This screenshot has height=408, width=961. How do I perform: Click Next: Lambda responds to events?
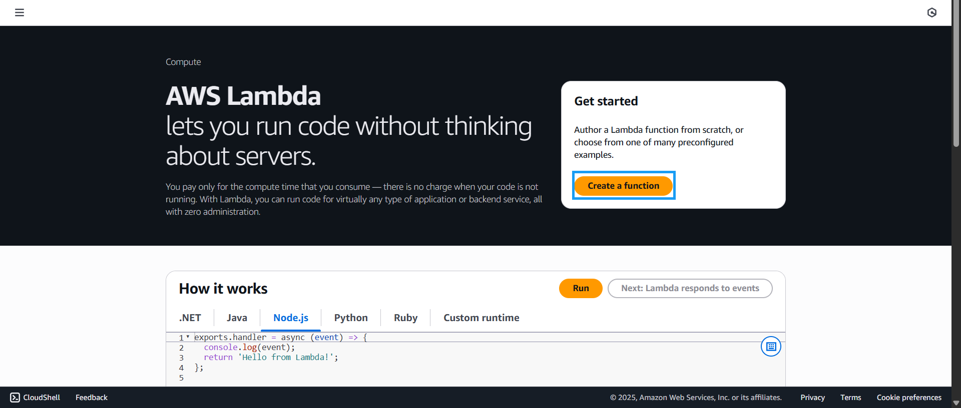click(690, 288)
